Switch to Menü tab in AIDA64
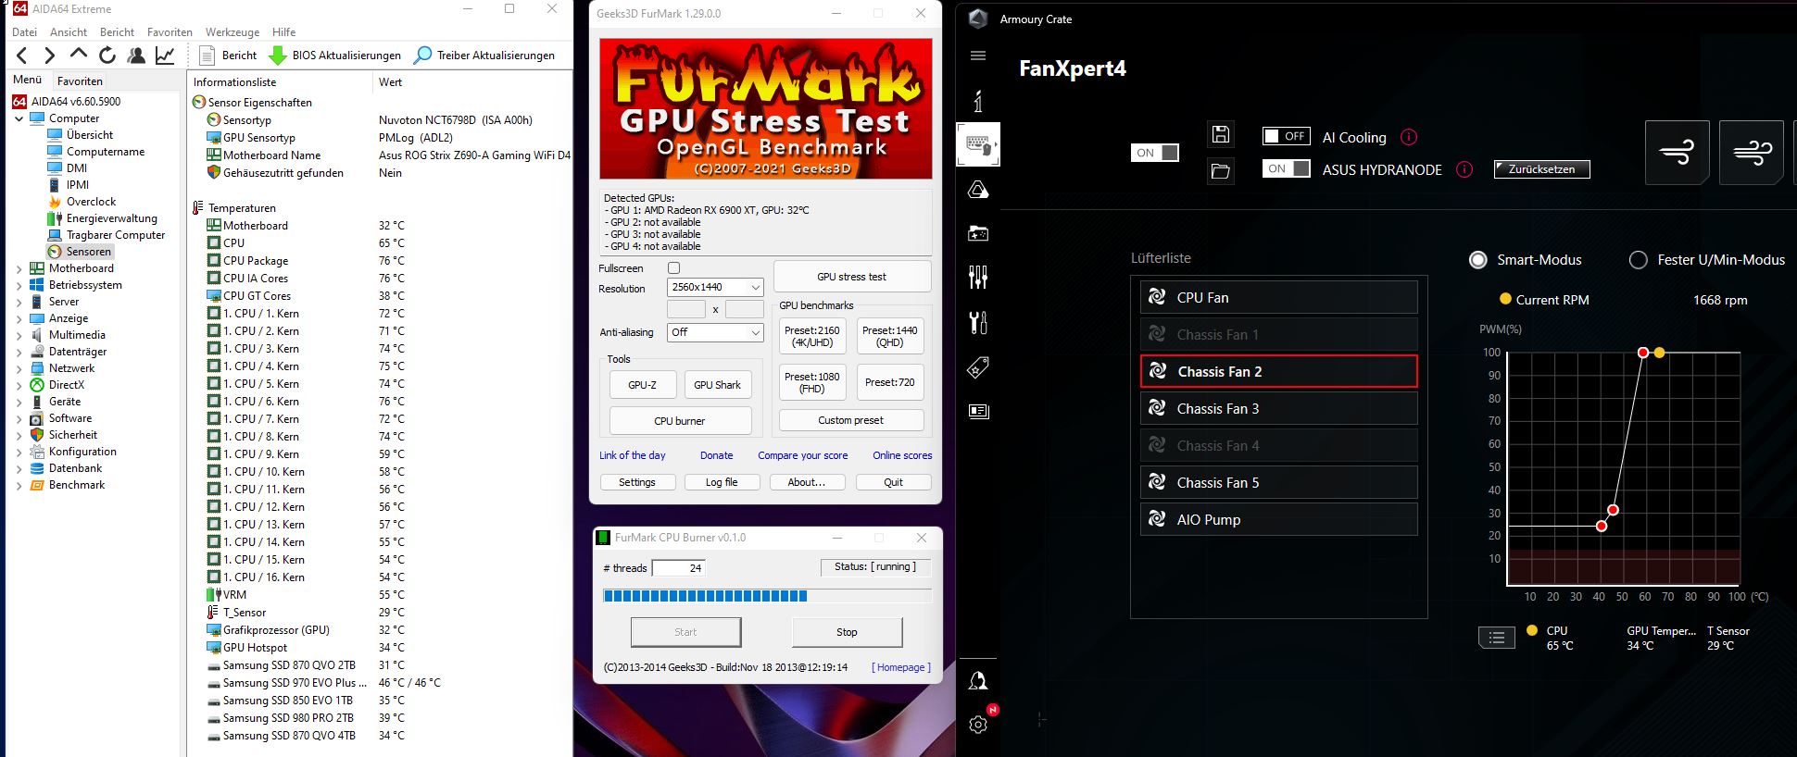Screen dimensions: 1797x757 point(28,80)
